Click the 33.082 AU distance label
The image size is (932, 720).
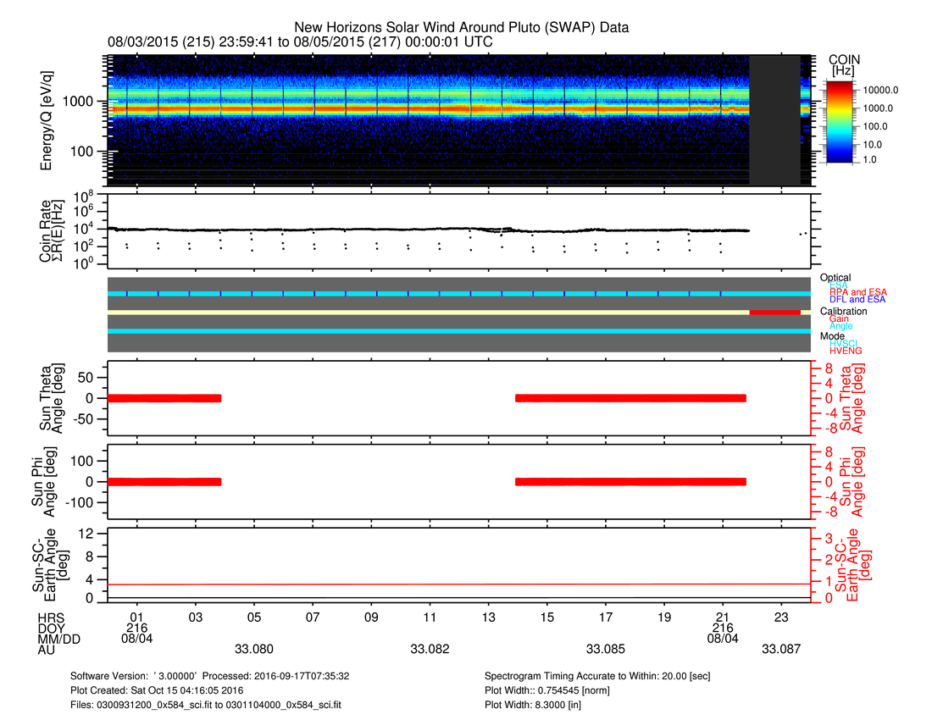[430, 649]
